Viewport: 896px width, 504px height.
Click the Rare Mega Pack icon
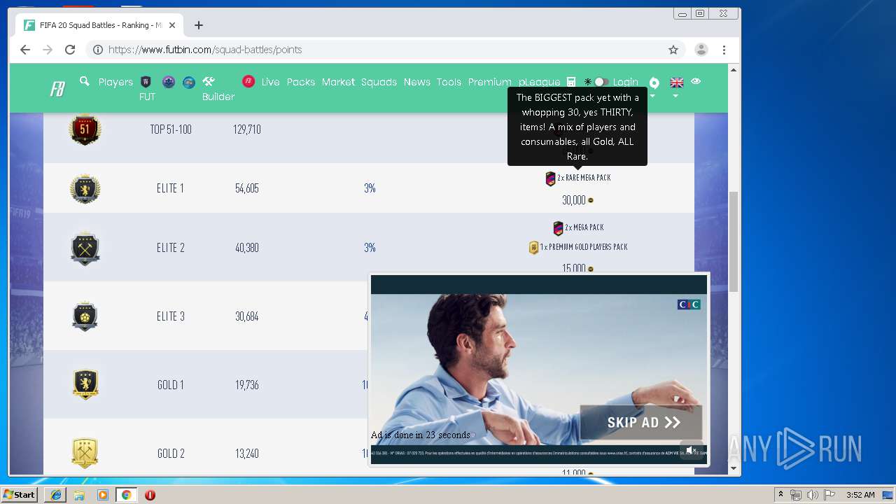(x=550, y=178)
